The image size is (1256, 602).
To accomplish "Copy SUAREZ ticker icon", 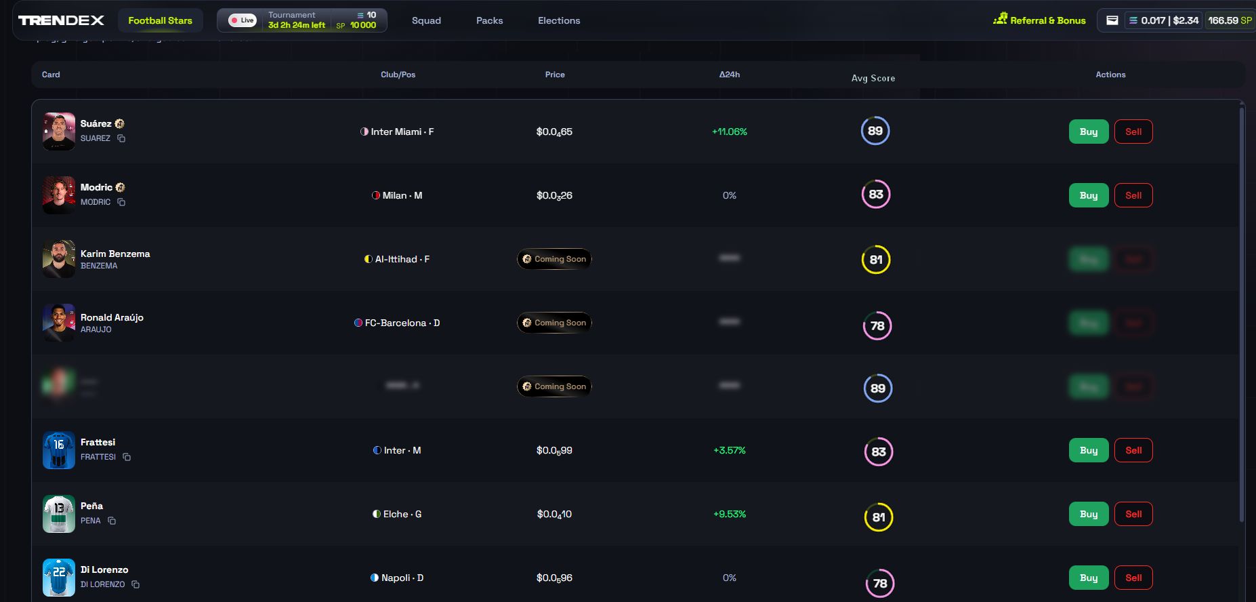I will [121, 138].
